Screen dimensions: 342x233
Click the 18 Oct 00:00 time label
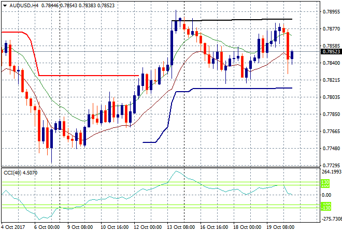[247, 227]
